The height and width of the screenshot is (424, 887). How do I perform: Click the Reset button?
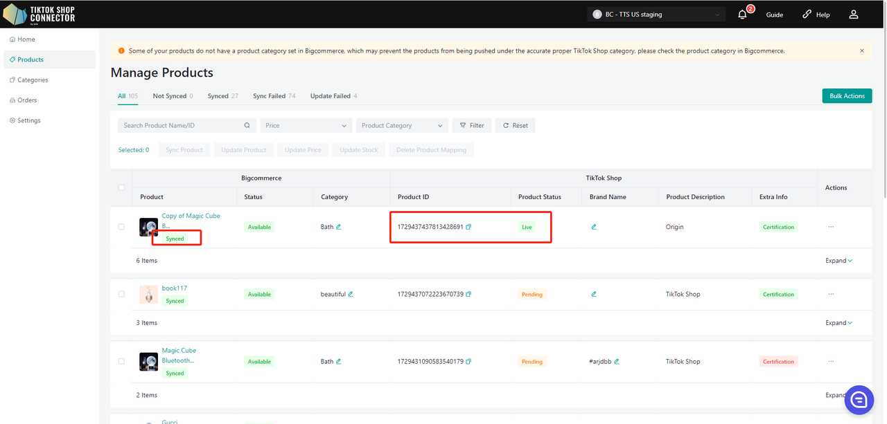515,126
